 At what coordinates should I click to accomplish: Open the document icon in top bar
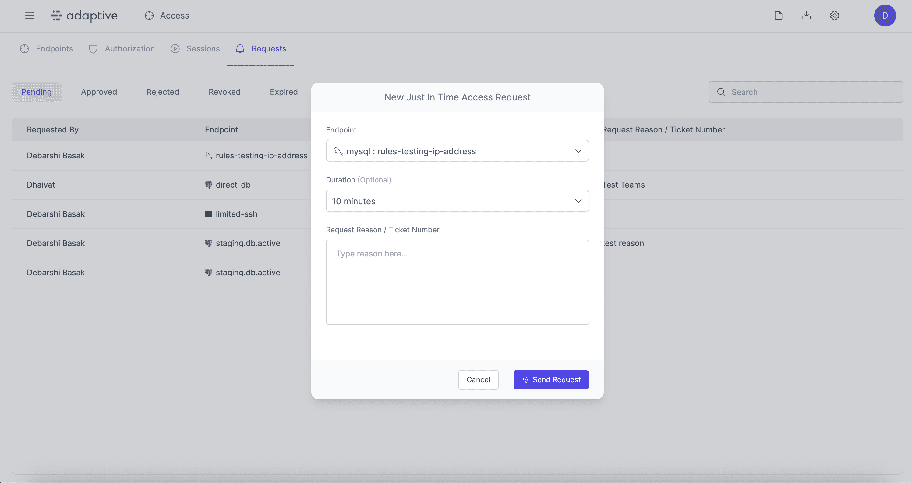(x=778, y=16)
